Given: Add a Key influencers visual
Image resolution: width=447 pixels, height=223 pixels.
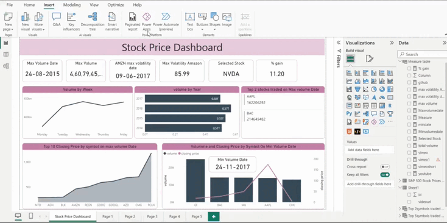Looking at the screenshot, I should click(71, 21).
